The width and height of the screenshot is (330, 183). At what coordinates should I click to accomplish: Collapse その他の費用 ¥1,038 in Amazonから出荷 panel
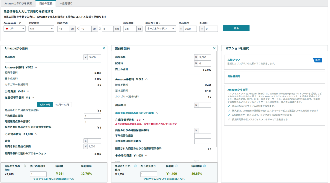click(36, 134)
